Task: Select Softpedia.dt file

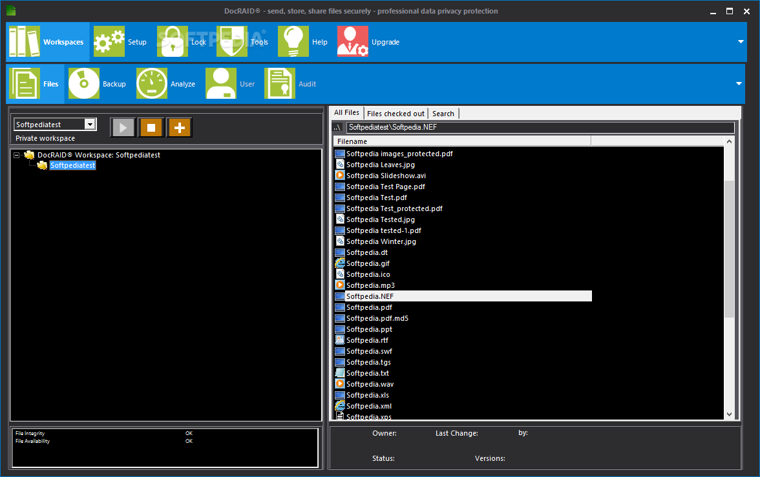Action: point(366,252)
